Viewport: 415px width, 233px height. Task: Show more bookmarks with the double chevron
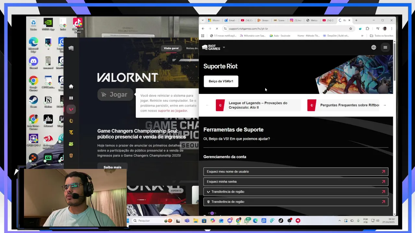click(362, 36)
